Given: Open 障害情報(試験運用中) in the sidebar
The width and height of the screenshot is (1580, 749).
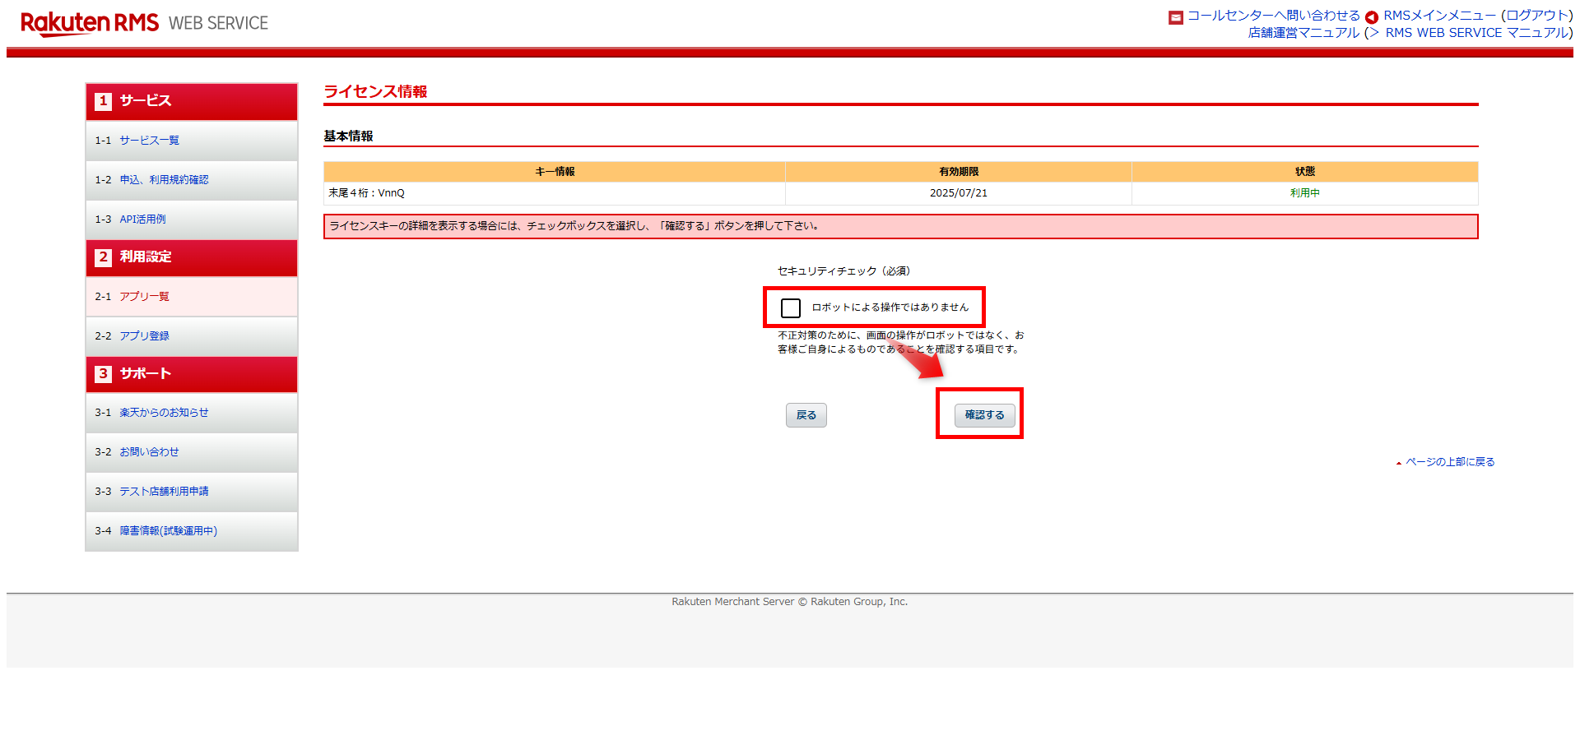Looking at the screenshot, I should tap(168, 531).
